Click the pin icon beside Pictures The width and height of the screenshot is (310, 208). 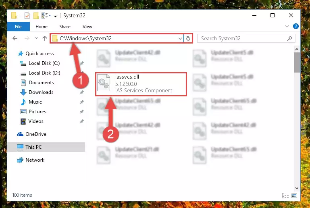(x=82, y=112)
